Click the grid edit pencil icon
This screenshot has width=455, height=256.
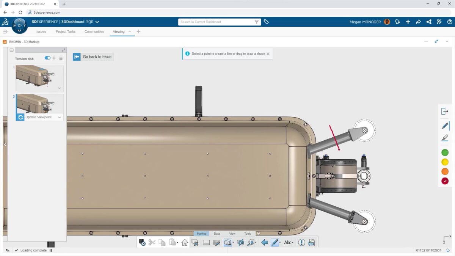coord(217,242)
